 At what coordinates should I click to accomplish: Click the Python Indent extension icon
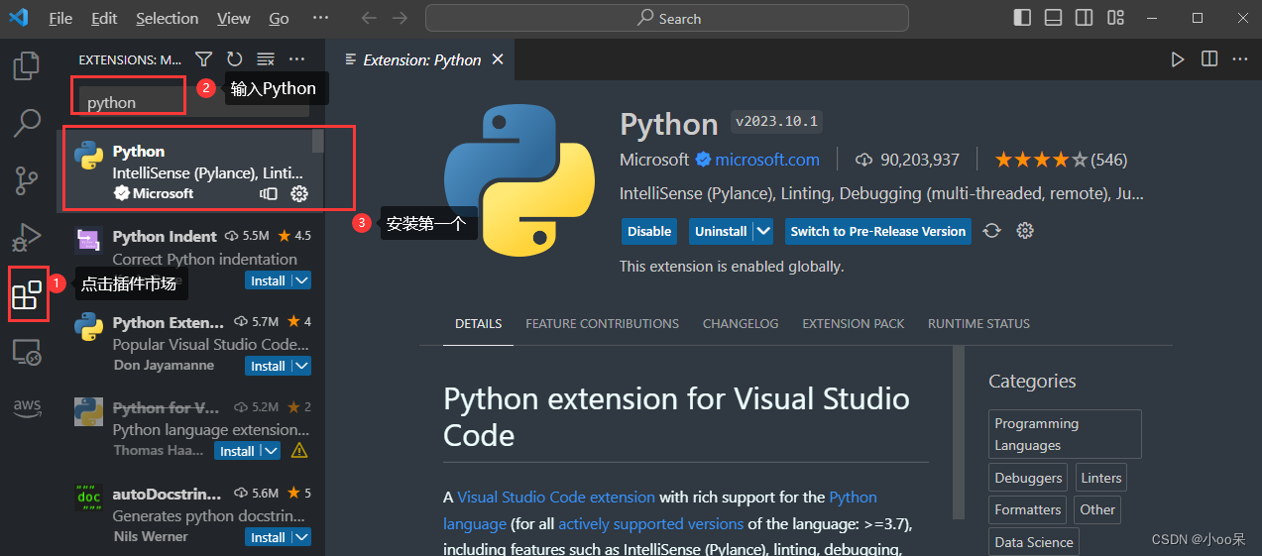89,241
